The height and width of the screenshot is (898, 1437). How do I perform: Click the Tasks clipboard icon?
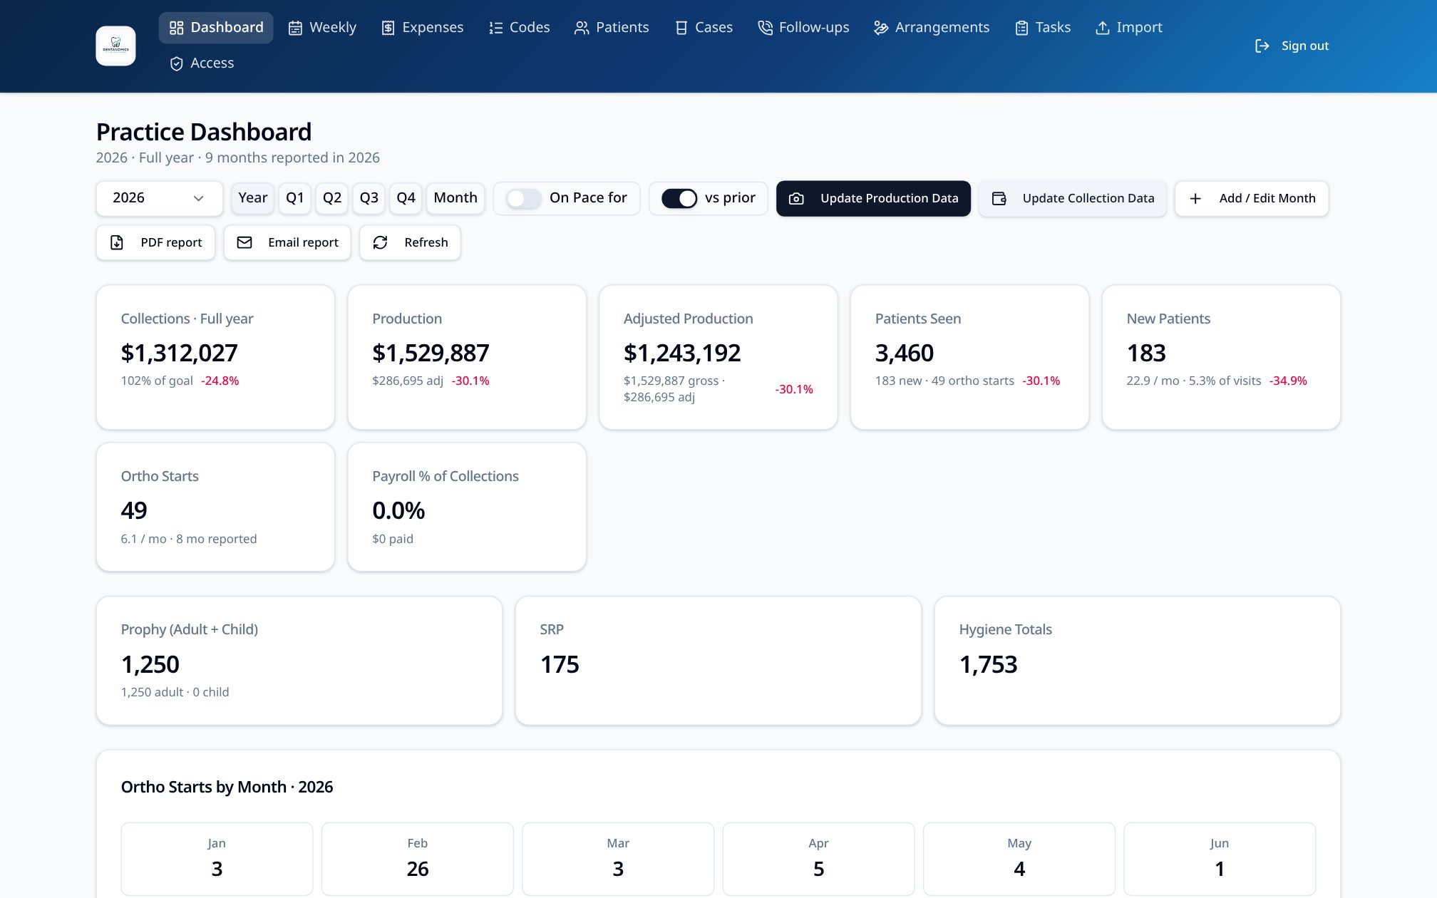coord(1021,28)
